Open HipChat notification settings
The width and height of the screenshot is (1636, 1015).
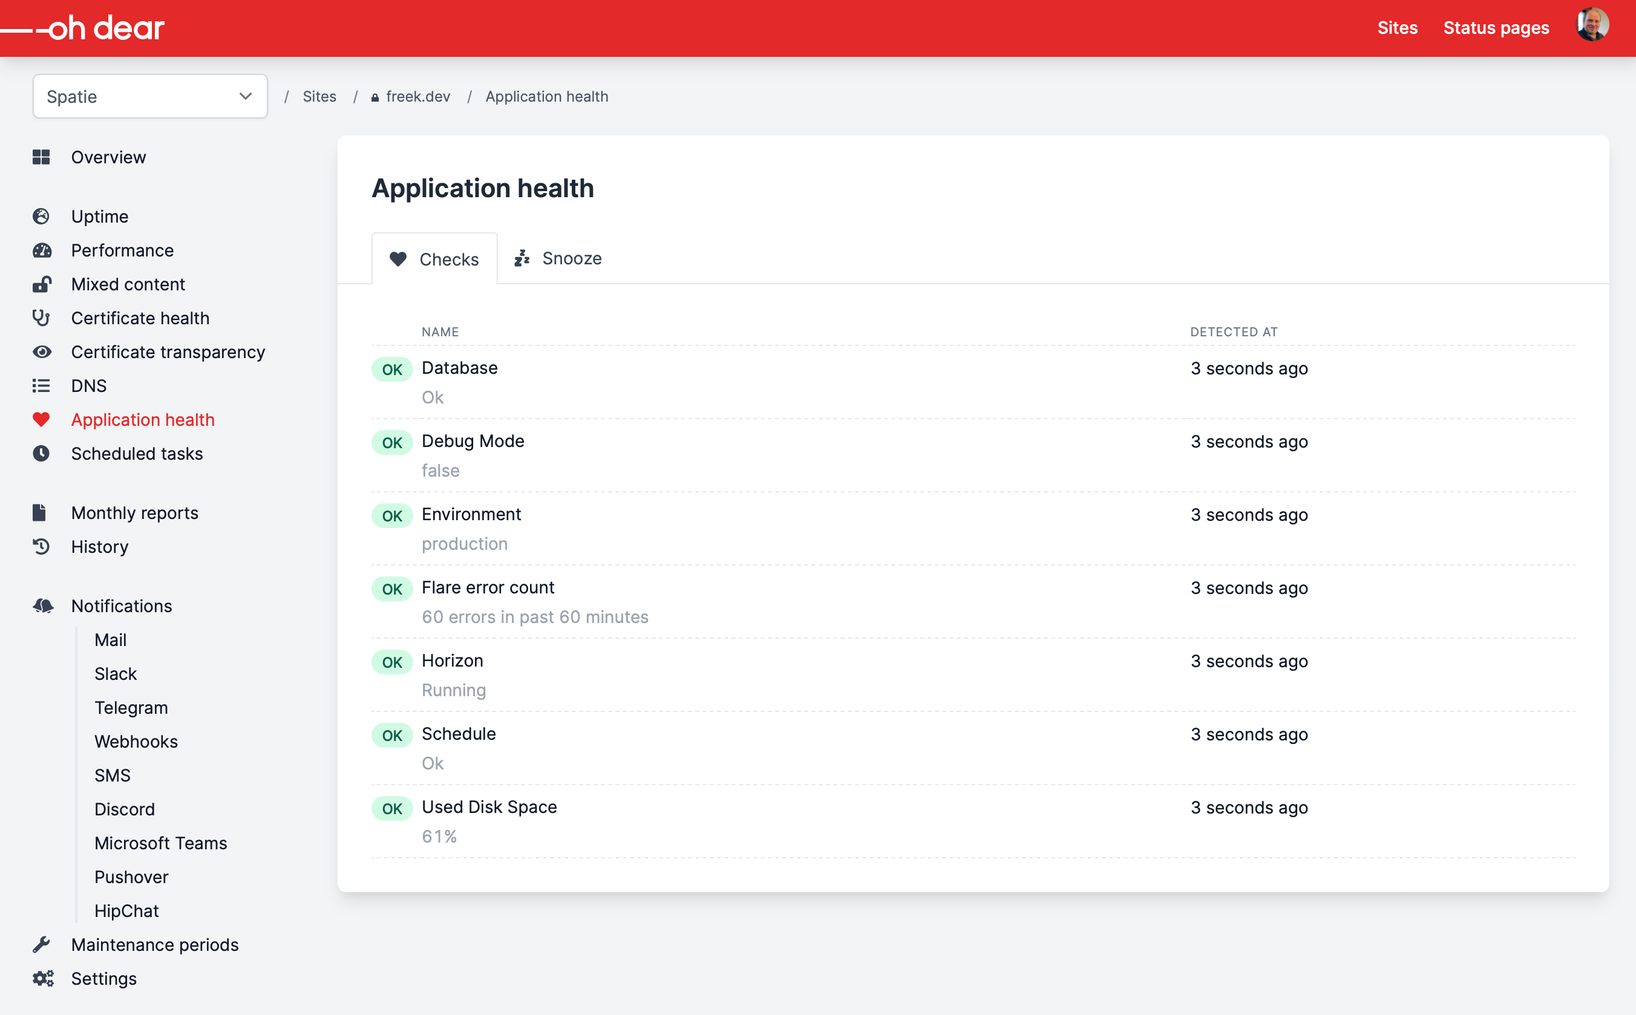(x=127, y=911)
